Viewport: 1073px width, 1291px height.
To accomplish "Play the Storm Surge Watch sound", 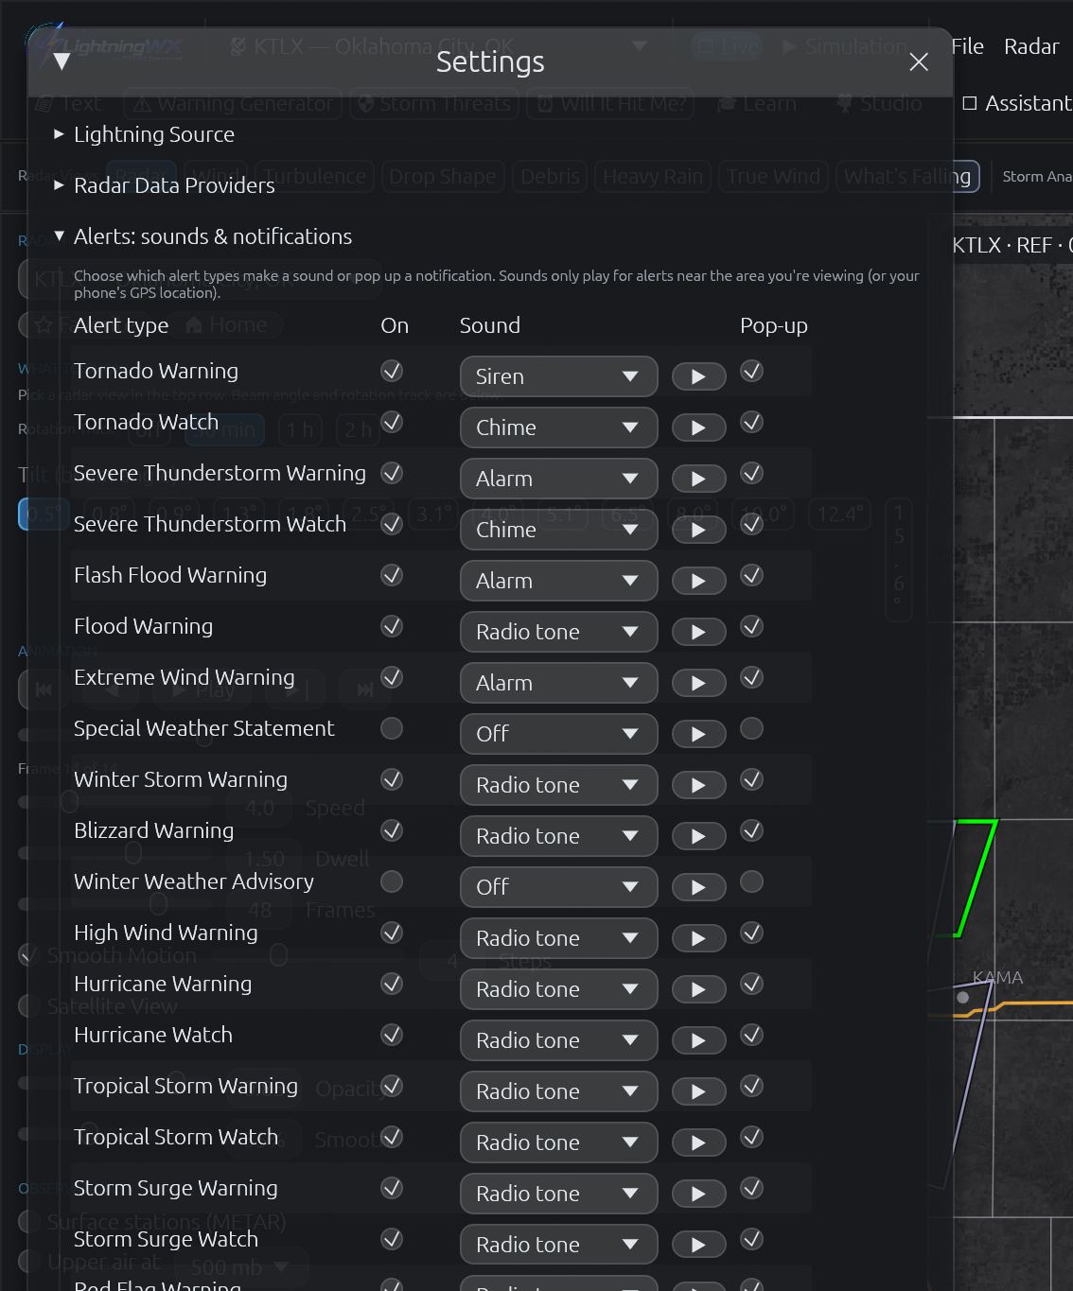I will tap(698, 1245).
